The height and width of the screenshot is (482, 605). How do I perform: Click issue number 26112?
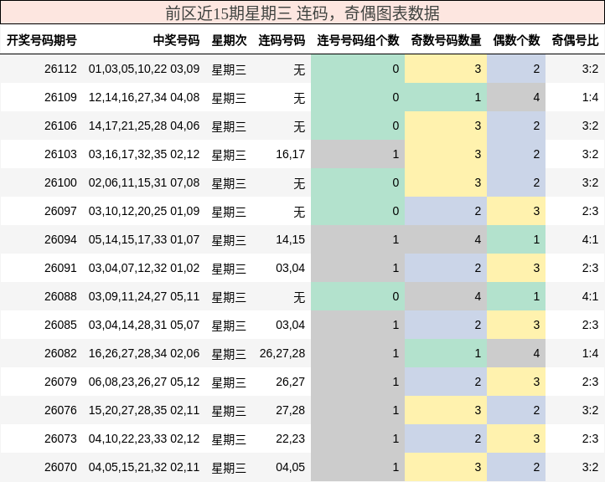[60, 69]
